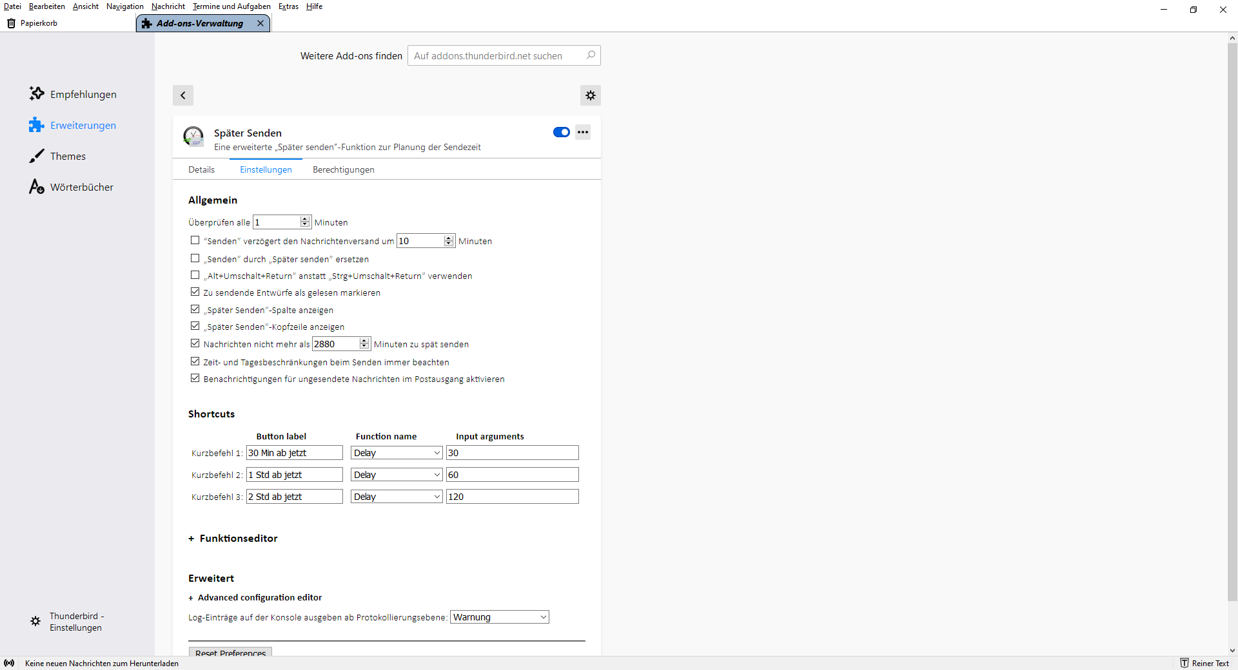Click the Wörterbücher dictionary icon

pyautogui.click(x=37, y=187)
